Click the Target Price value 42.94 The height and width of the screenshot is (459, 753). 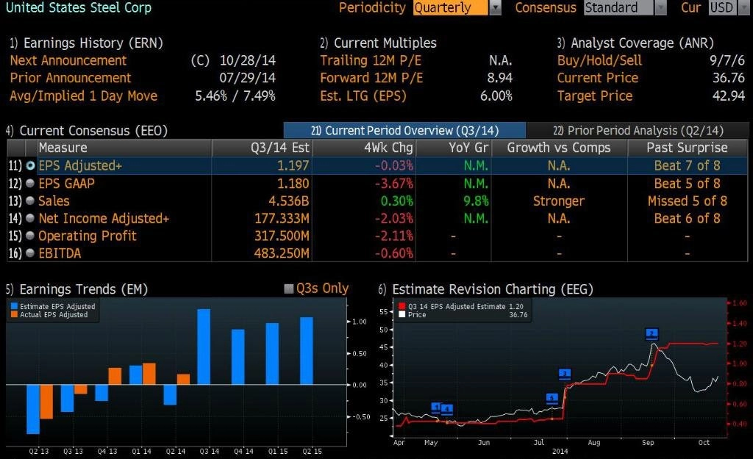tap(729, 96)
